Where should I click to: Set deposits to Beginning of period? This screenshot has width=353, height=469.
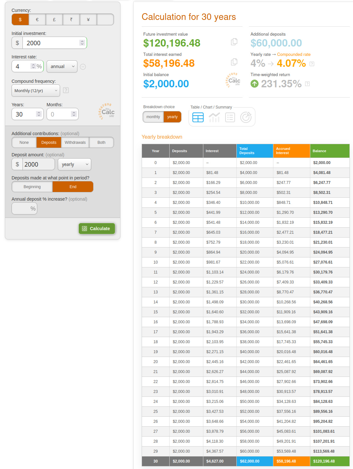pyautogui.click(x=32, y=187)
